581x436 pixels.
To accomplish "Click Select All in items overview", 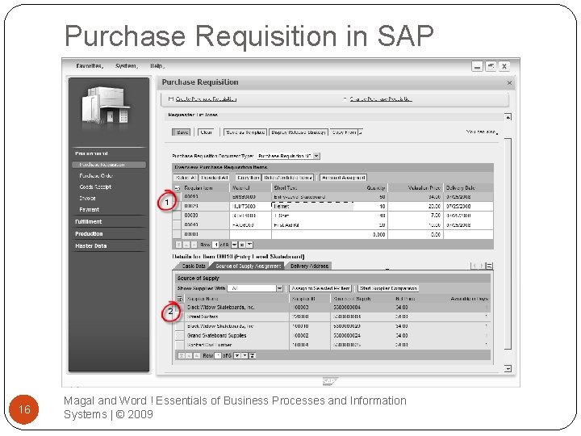I will click(x=186, y=178).
